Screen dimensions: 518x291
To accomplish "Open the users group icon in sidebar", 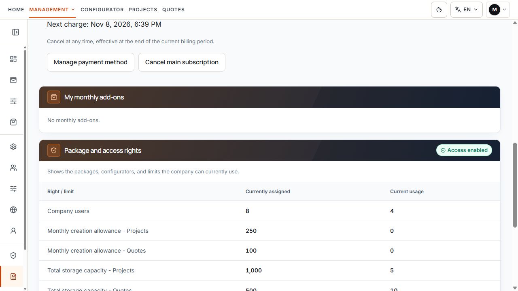I will coord(13,168).
